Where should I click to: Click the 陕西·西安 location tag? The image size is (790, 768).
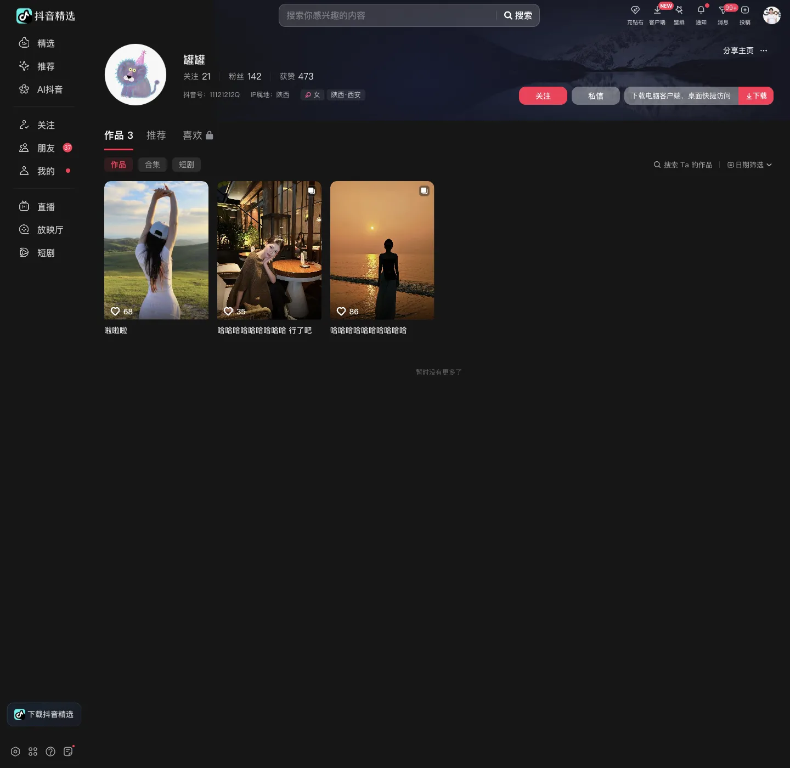346,95
